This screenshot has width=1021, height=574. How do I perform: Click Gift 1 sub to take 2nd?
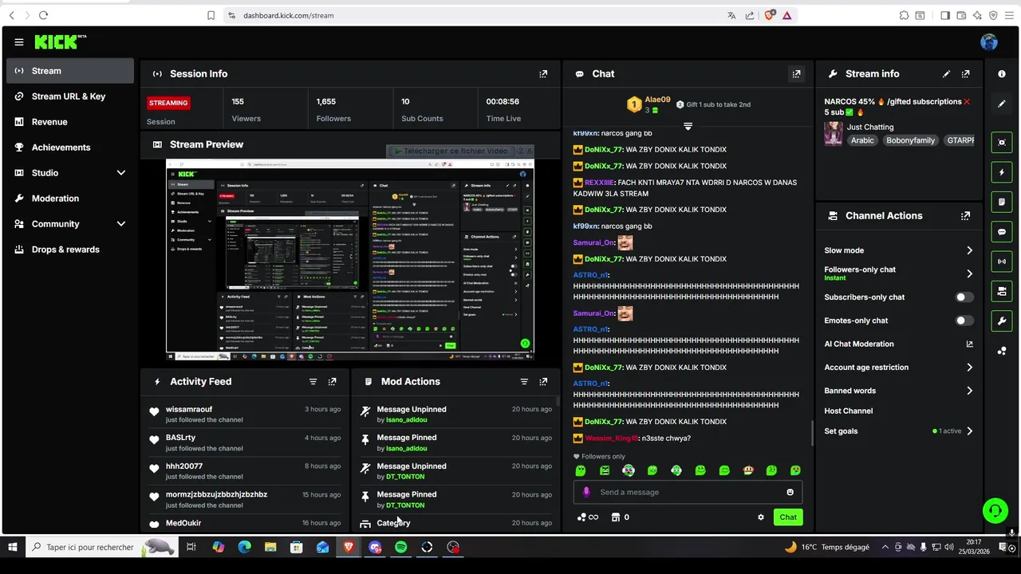[713, 104]
